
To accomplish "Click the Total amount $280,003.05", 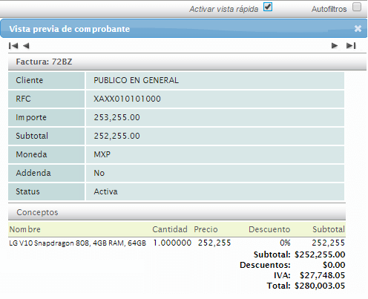I will pyautogui.click(x=320, y=286).
